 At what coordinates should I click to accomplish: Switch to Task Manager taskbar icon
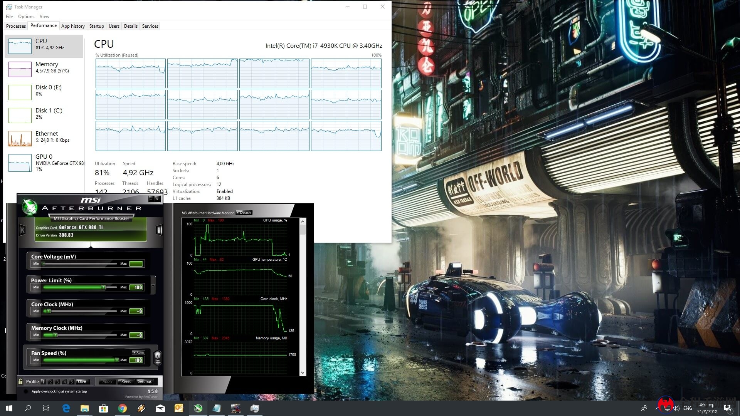[x=255, y=408]
